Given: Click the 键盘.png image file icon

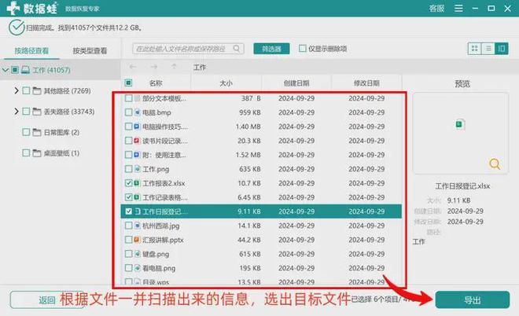Looking at the screenshot, I should [x=137, y=254].
